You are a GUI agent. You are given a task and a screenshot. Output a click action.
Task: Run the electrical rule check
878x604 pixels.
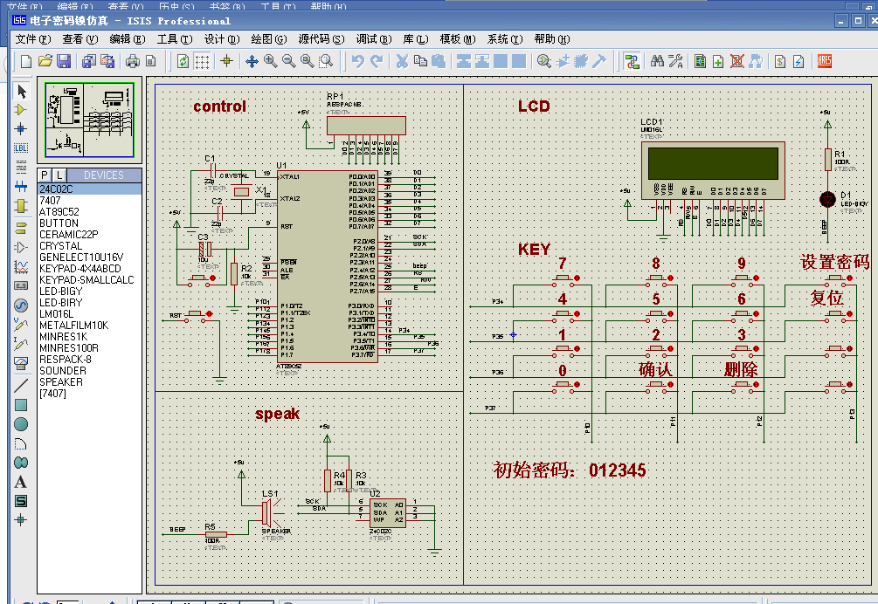(x=798, y=61)
